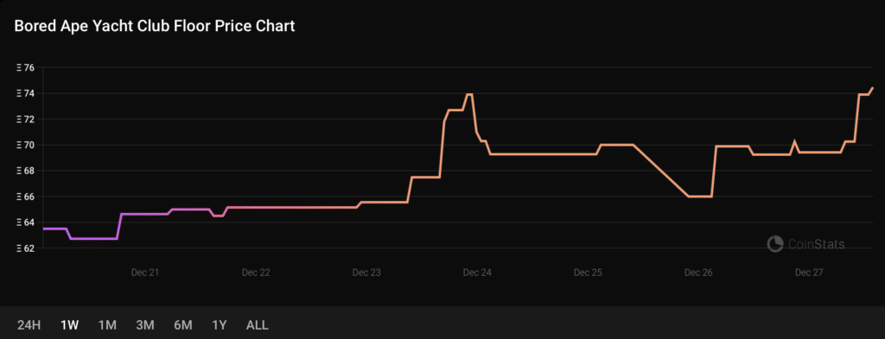885x339 pixels.
Task: Click the Ξ 66 axis label
Action: 26,197
